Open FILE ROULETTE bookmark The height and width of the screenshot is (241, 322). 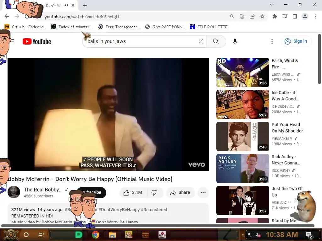[x=209, y=27]
